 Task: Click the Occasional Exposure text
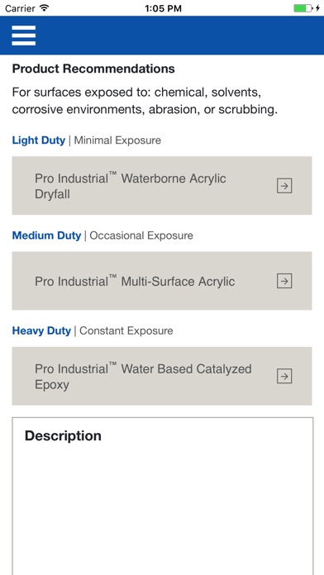point(141,235)
